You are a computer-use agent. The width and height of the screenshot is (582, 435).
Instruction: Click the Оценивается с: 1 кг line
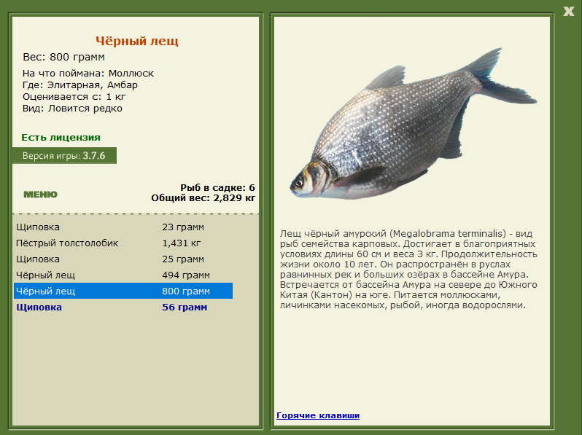(74, 97)
